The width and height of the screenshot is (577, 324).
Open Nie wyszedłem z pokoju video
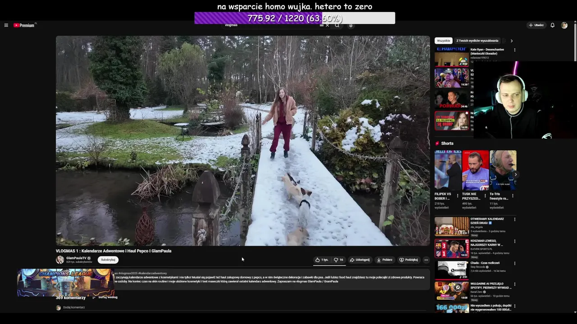pos(490,307)
